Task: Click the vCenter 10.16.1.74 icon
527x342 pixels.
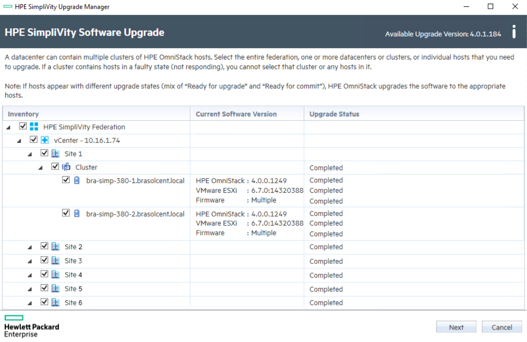Action: point(45,140)
